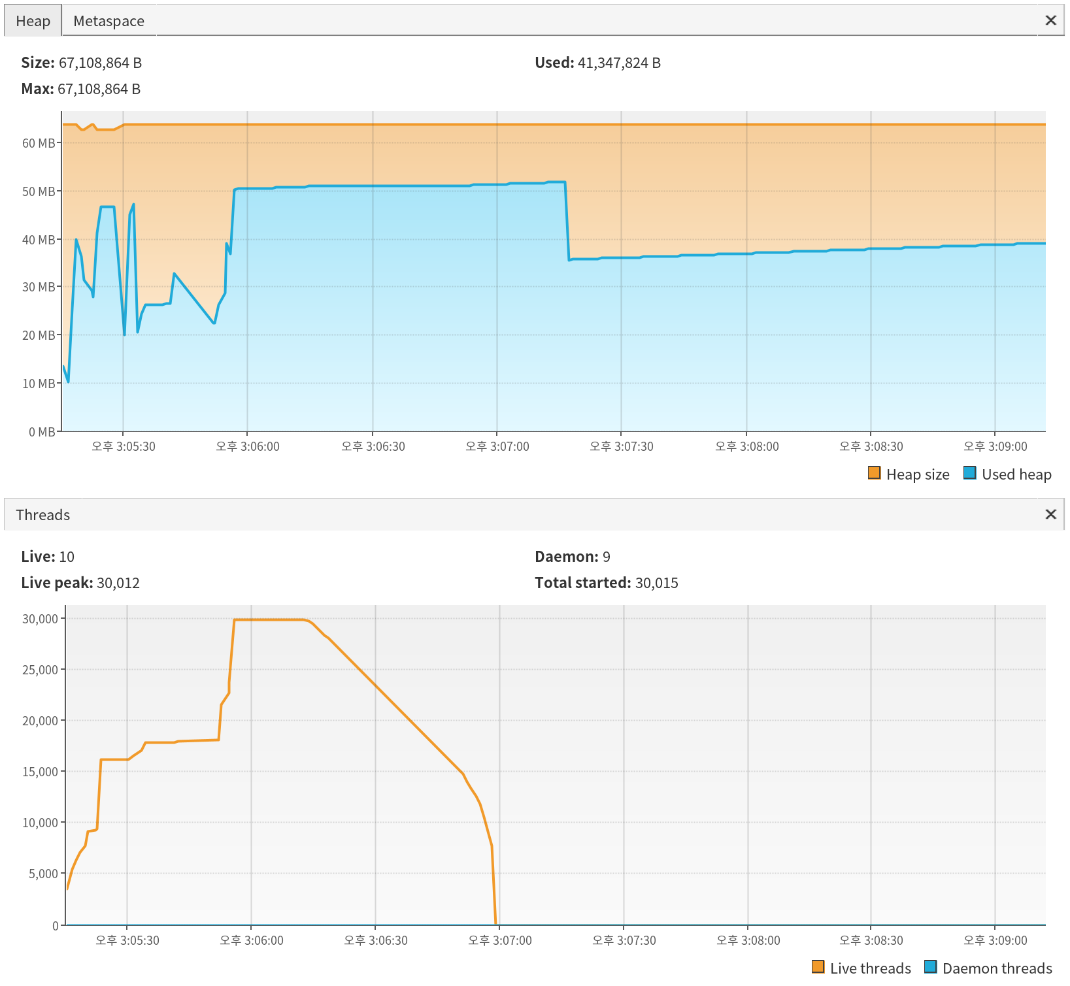This screenshot has height=986, width=1070.
Task: Click the heap Size value 67,108,864 B
Action: [x=100, y=63]
